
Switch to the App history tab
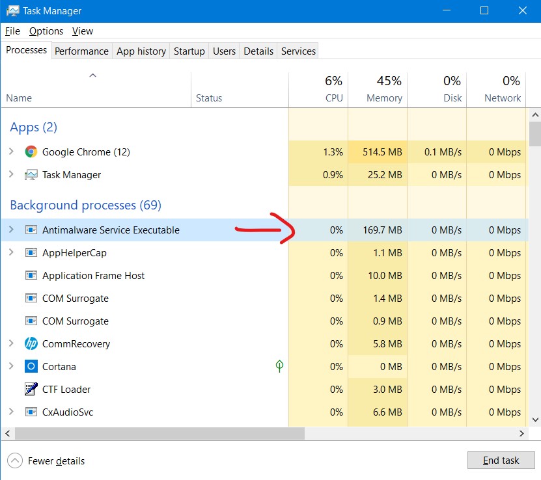coord(141,51)
